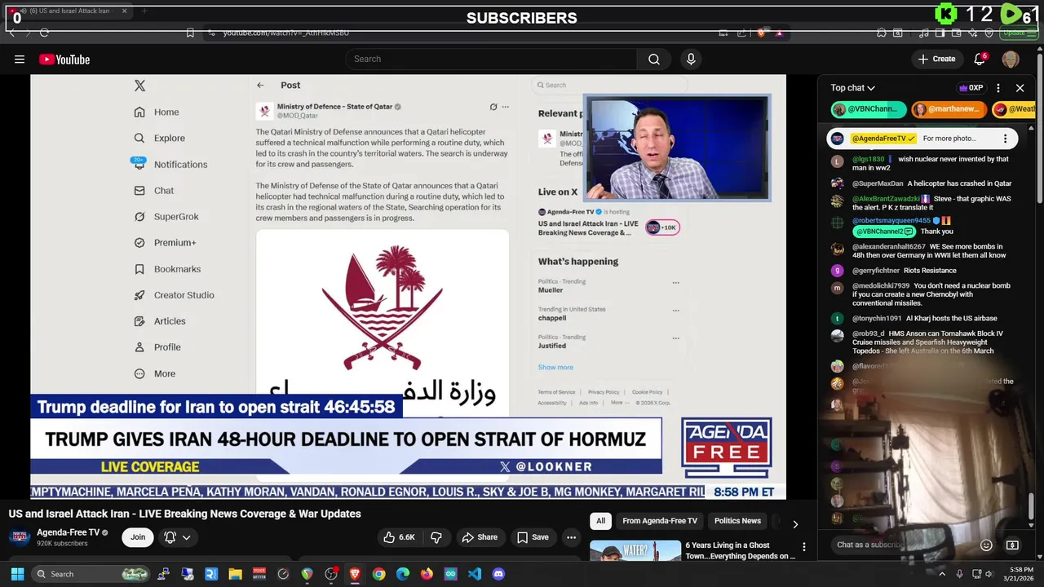The image size is (1044, 587).
Task: Like the video (6.6K thumbs up)
Action: (x=400, y=537)
